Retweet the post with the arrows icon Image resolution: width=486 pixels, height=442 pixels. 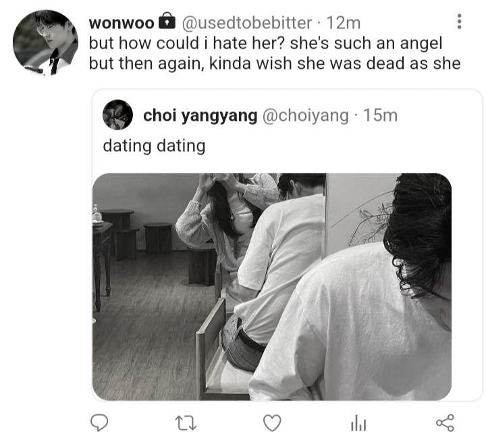186,423
